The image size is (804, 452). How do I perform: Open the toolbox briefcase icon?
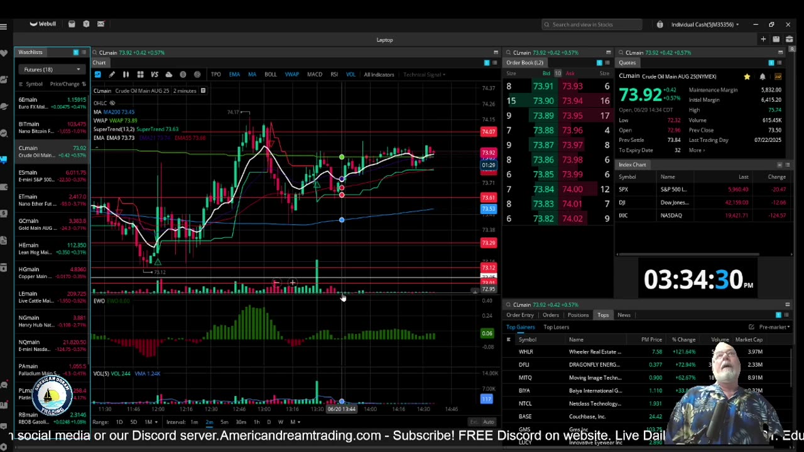(x=790, y=40)
